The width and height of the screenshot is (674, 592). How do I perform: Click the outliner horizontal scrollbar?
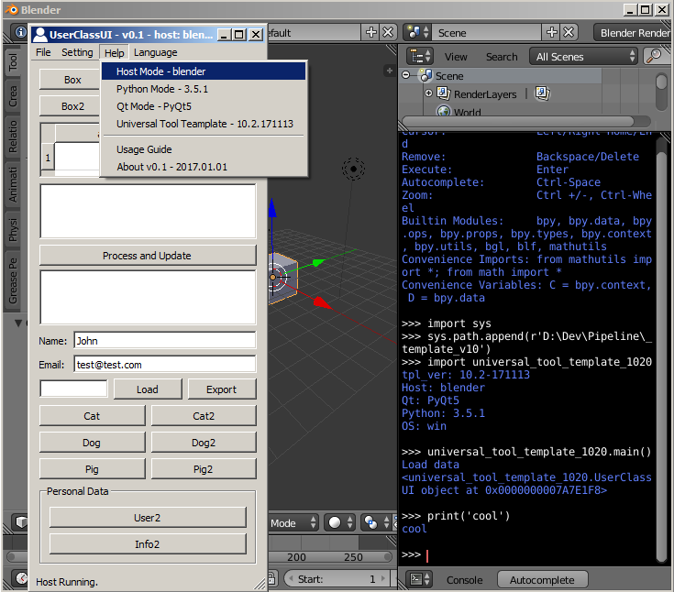518,121
